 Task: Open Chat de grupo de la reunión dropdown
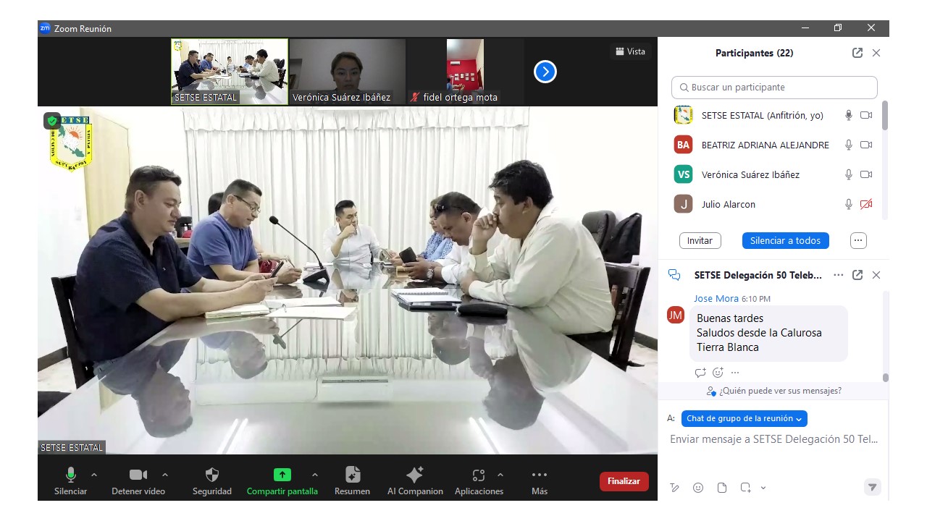coord(744,418)
